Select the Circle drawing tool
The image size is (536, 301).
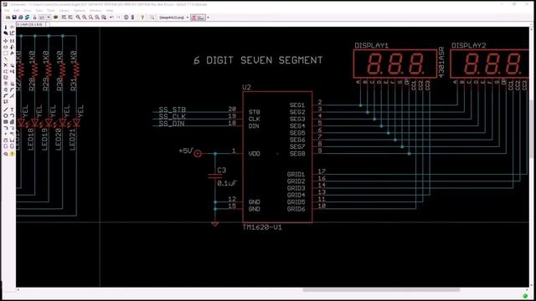pos(6,115)
